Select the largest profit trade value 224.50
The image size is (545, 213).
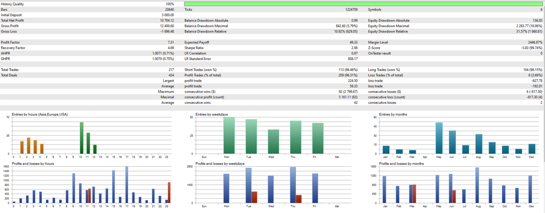coord(353,81)
